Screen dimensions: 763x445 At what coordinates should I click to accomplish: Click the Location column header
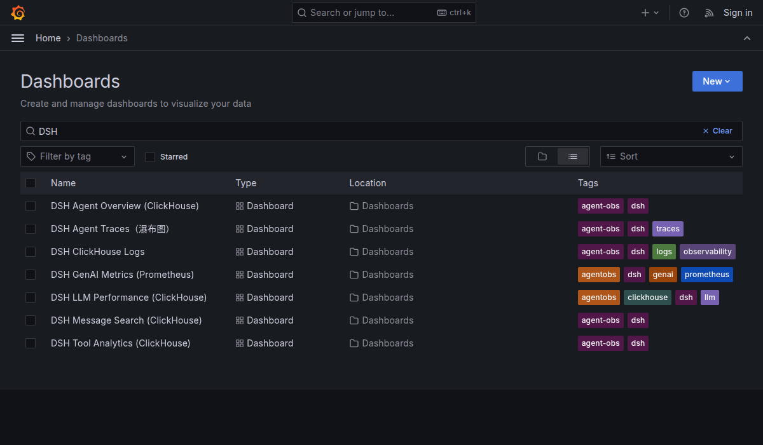tap(368, 183)
